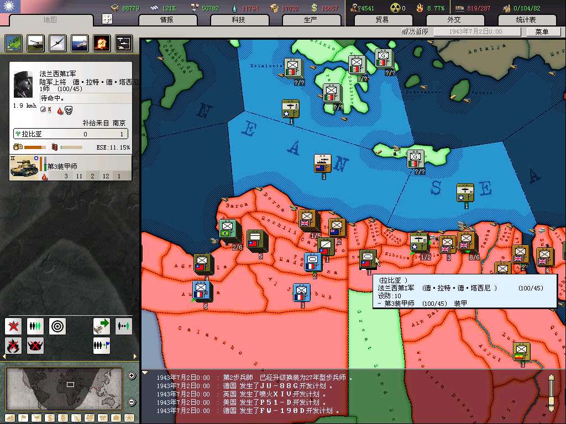Switch to the 生产 tab

pos(311,20)
